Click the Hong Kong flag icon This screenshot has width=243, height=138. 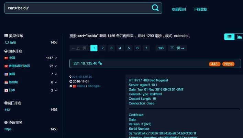(x=6, y=66)
